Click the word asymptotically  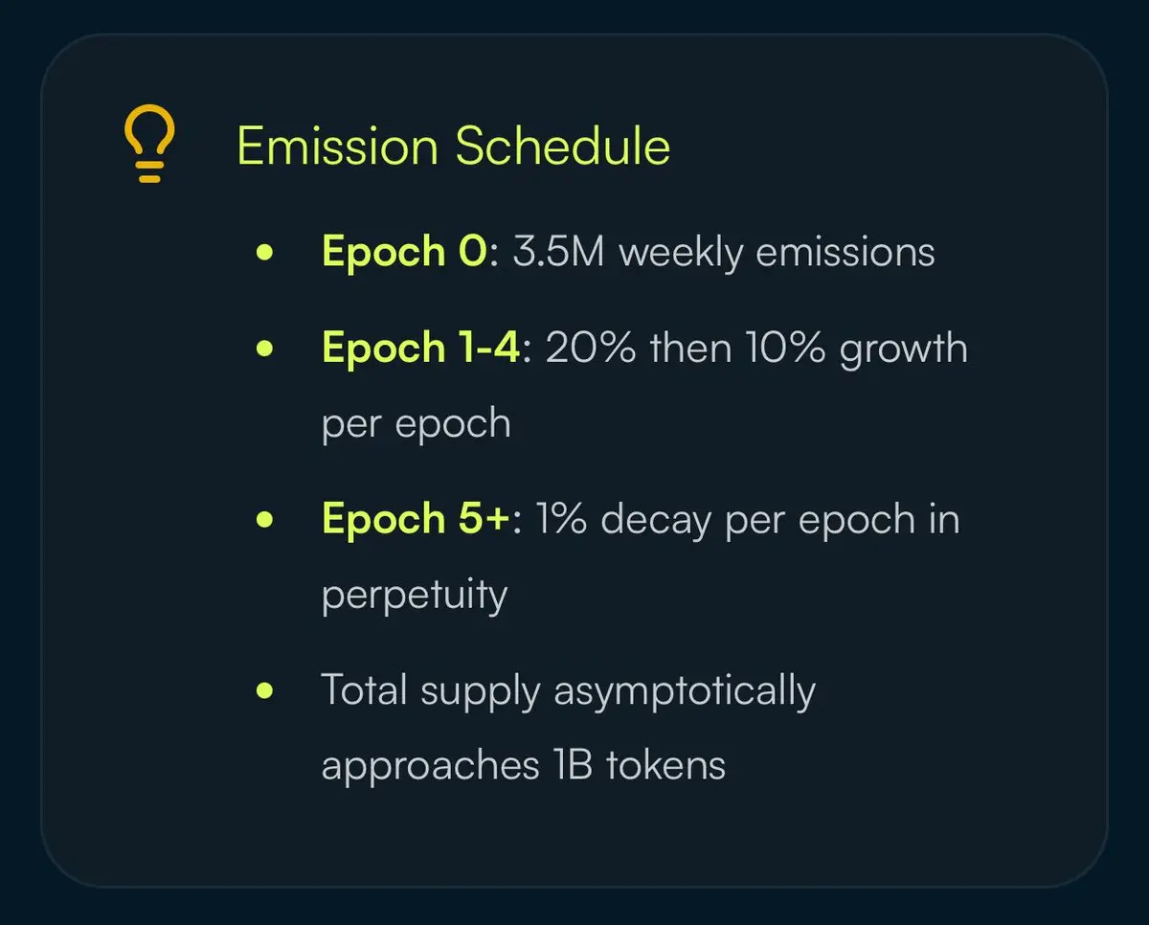[x=685, y=691]
